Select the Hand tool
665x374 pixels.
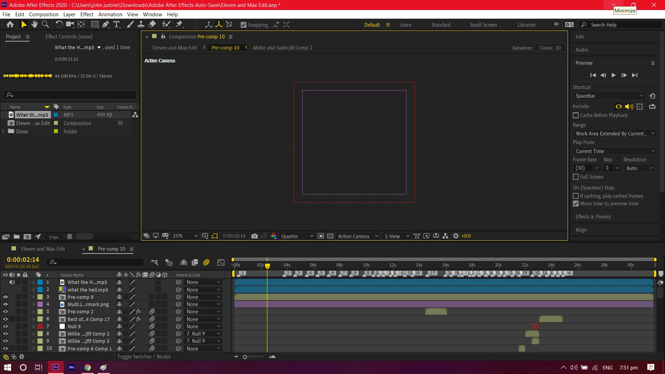click(34, 24)
